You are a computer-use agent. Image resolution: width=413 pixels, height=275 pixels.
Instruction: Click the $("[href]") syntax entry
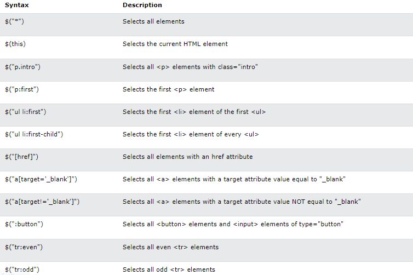click(x=21, y=157)
